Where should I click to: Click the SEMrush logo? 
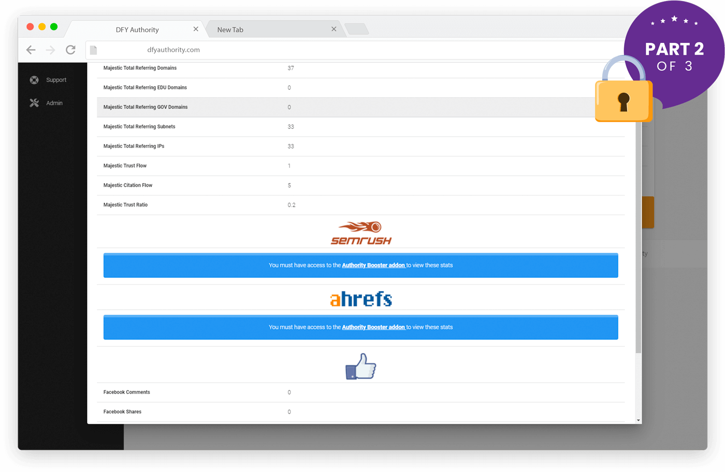click(x=361, y=233)
